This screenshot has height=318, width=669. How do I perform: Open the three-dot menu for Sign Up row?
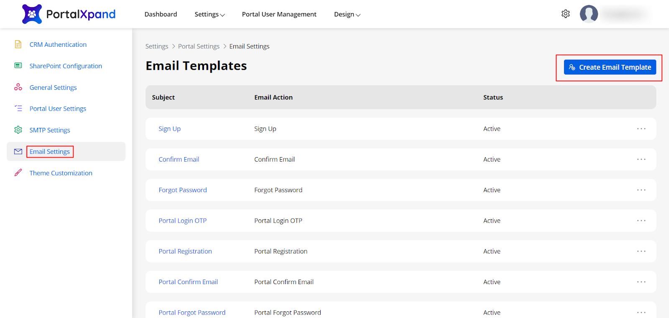click(641, 129)
